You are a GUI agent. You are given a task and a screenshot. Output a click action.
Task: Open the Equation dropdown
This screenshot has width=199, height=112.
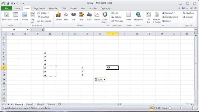[x=189, y=13]
